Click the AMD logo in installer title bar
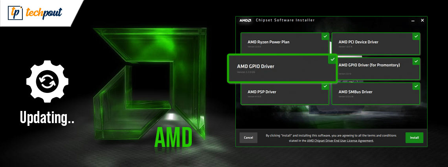The image size is (448, 167). pos(245,20)
